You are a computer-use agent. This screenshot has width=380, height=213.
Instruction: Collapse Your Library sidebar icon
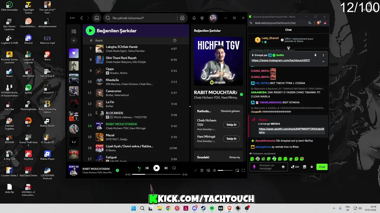(x=74, y=31)
